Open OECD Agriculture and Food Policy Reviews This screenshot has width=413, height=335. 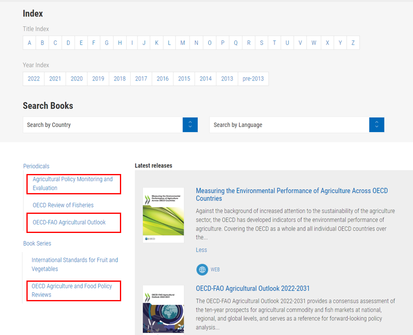(72, 290)
